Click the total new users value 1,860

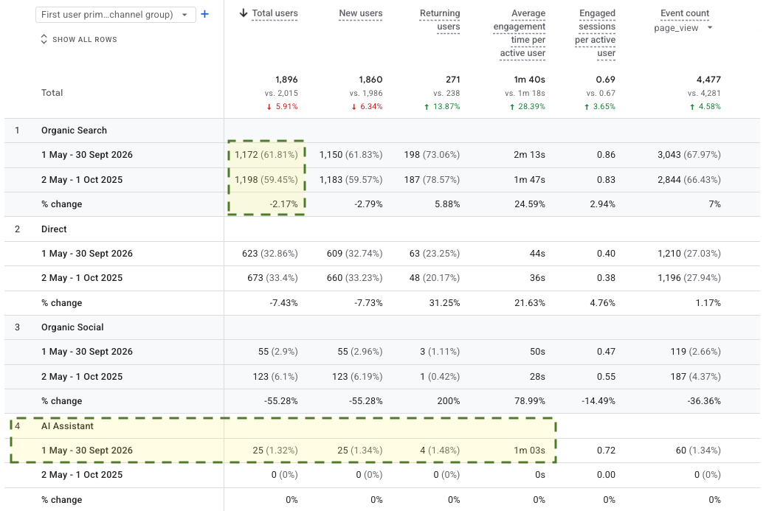tap(370, 80)
